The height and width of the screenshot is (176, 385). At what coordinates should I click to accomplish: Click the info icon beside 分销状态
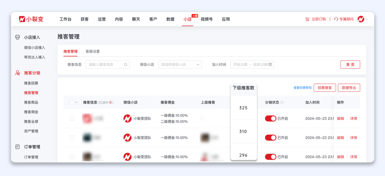click(282, 102)
